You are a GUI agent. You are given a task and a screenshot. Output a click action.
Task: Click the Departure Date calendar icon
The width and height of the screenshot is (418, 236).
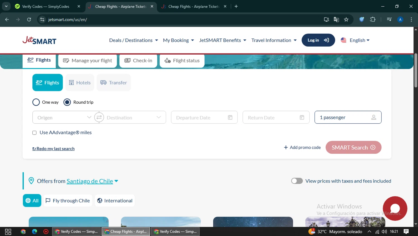click(x=230, y=117)
